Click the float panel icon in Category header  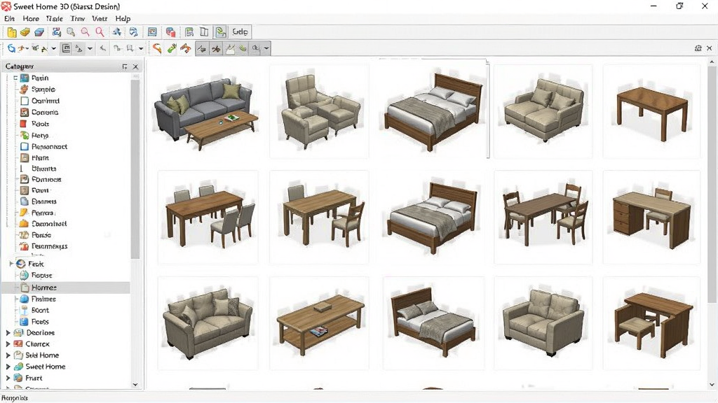(x=125, y=66)
